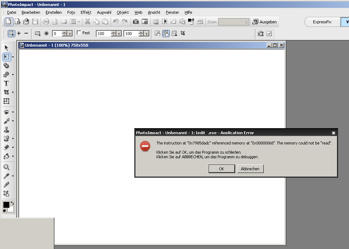
Task: Expand the selection tool flyout arrow
Action: (x=13, y=57)
